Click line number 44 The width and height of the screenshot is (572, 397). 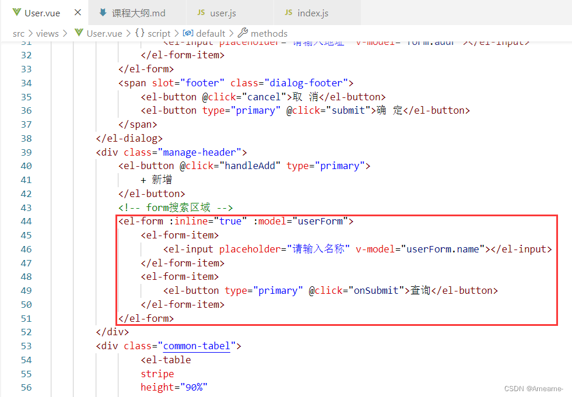coord(26,221)
